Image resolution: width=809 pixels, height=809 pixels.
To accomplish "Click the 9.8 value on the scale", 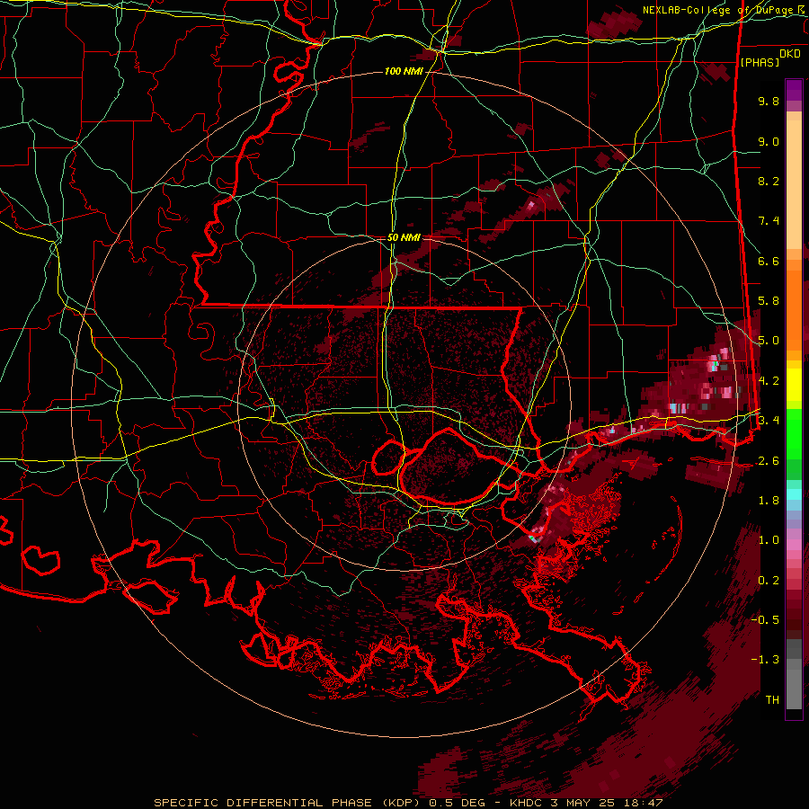I will (x=769, y=101).
